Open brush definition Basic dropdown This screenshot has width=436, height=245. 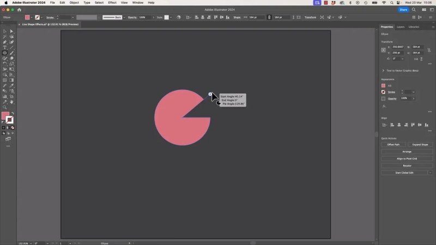point(124,17)
